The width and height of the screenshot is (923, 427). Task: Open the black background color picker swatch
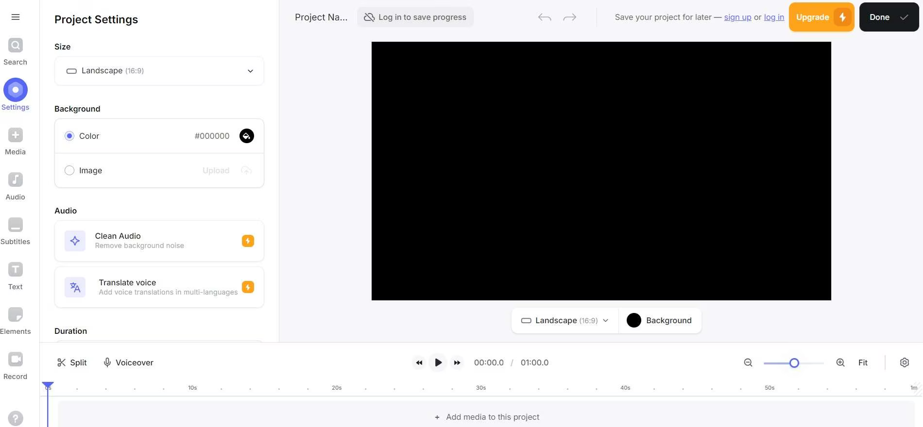coord(247,136)
